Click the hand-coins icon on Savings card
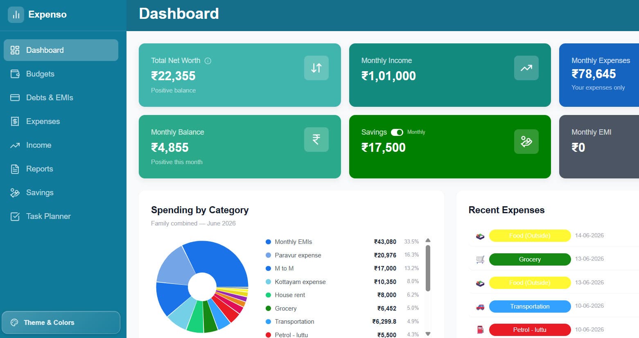Screen dimensions: 639x338 526,142
